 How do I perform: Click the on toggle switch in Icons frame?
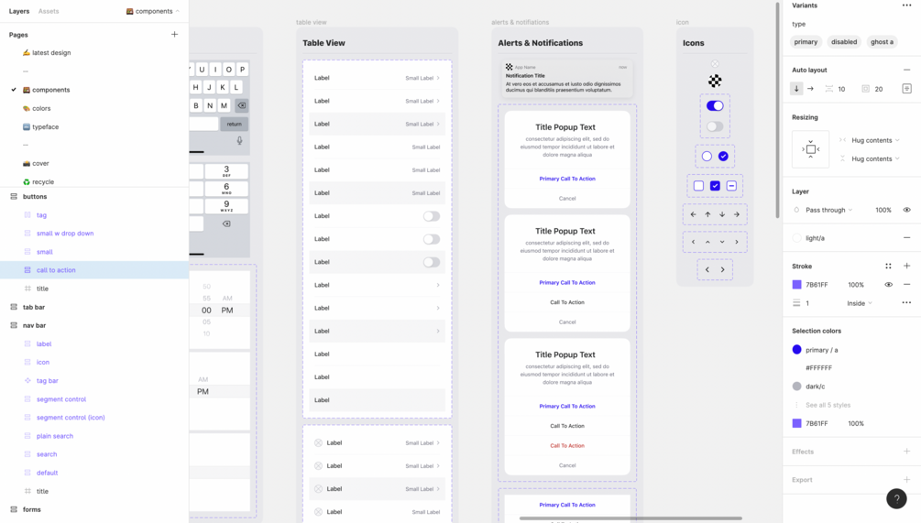tap(715, 105)
